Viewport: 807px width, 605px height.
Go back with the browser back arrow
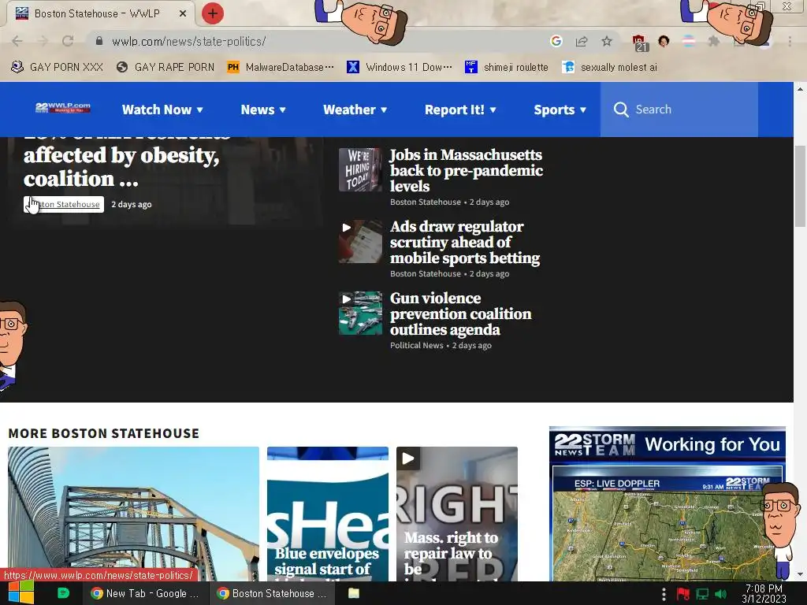(17, 41)
